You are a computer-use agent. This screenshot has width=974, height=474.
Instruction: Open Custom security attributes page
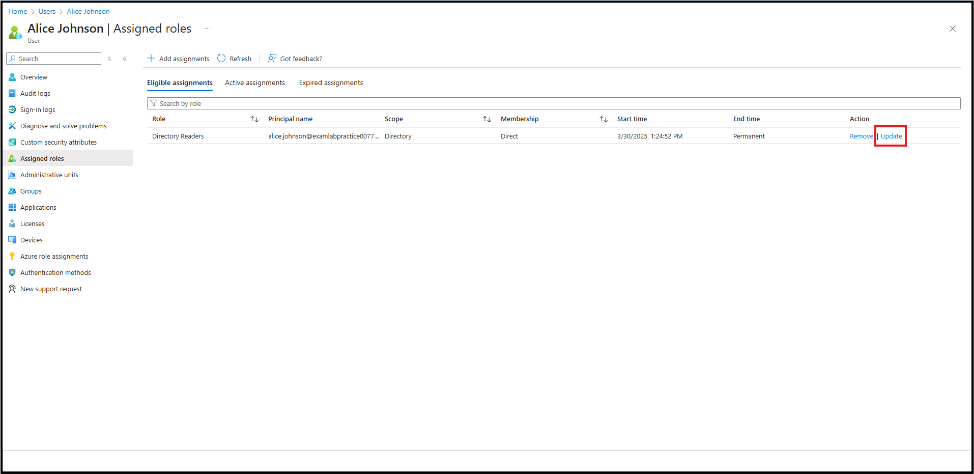click(59, 143)
